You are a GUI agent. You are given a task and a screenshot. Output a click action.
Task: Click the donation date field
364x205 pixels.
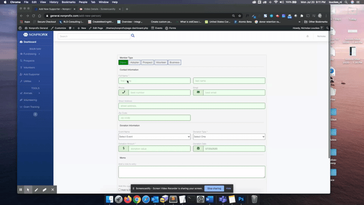[x=234, y=149]
